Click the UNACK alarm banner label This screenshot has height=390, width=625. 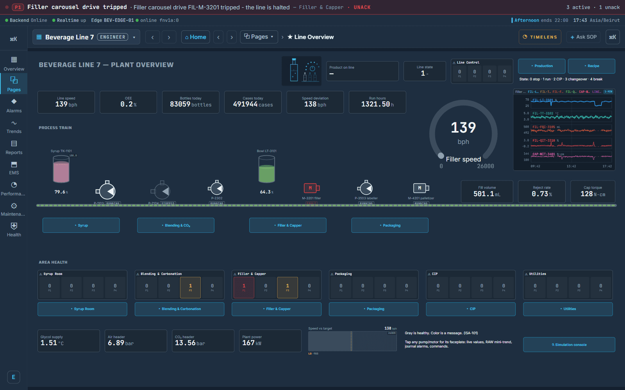[x=362, y=7]
